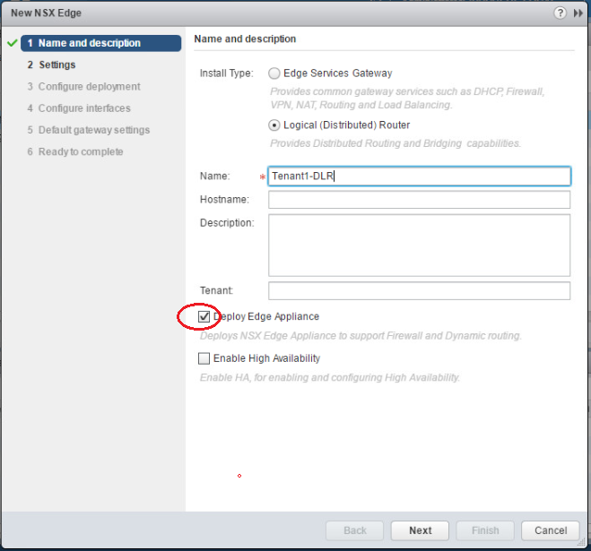Open step 4 Configure interfaces

click(x=79, y=108)
